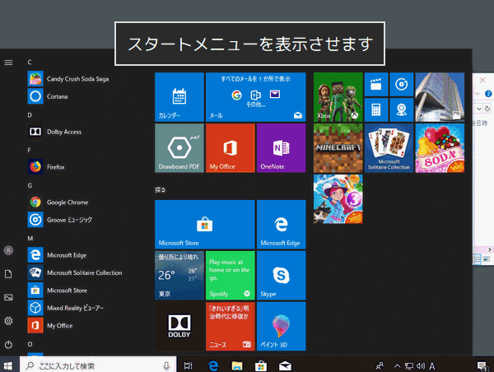Click the Power icon in the left rail
The height and width of the screenshot is (372, 494).
[x=8, y=344]
